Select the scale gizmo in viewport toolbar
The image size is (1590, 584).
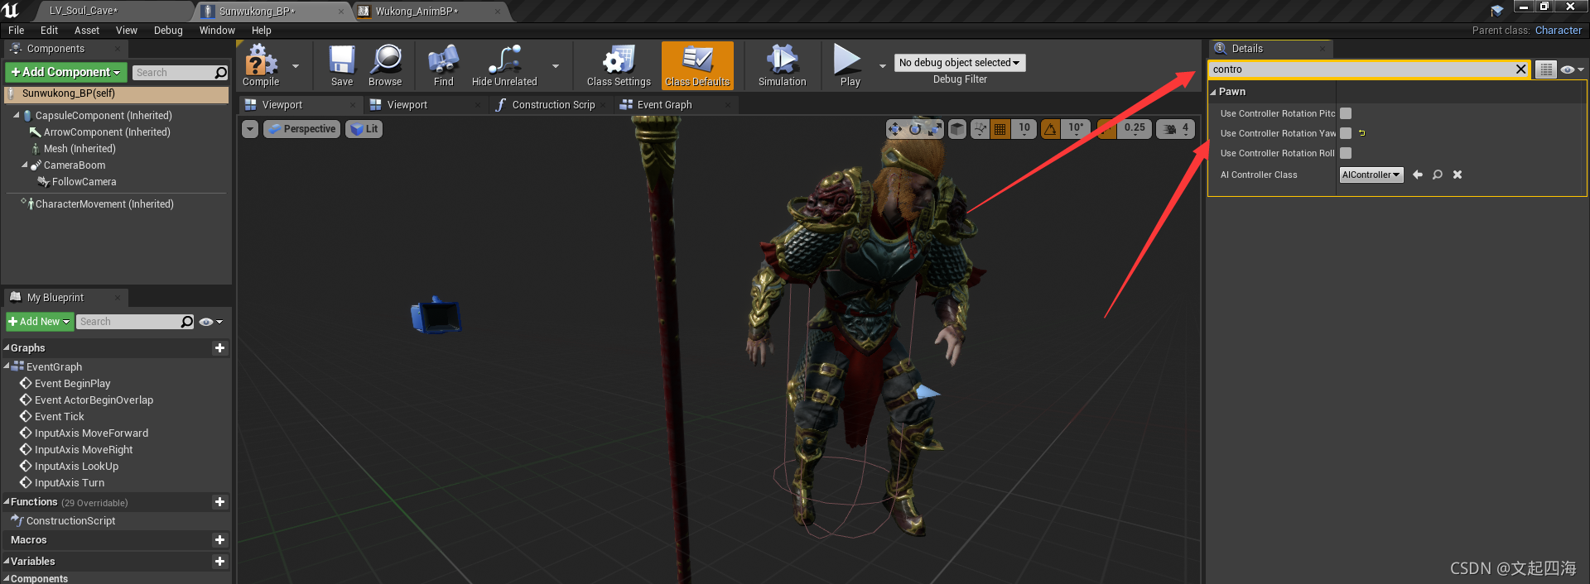point(935,129)
